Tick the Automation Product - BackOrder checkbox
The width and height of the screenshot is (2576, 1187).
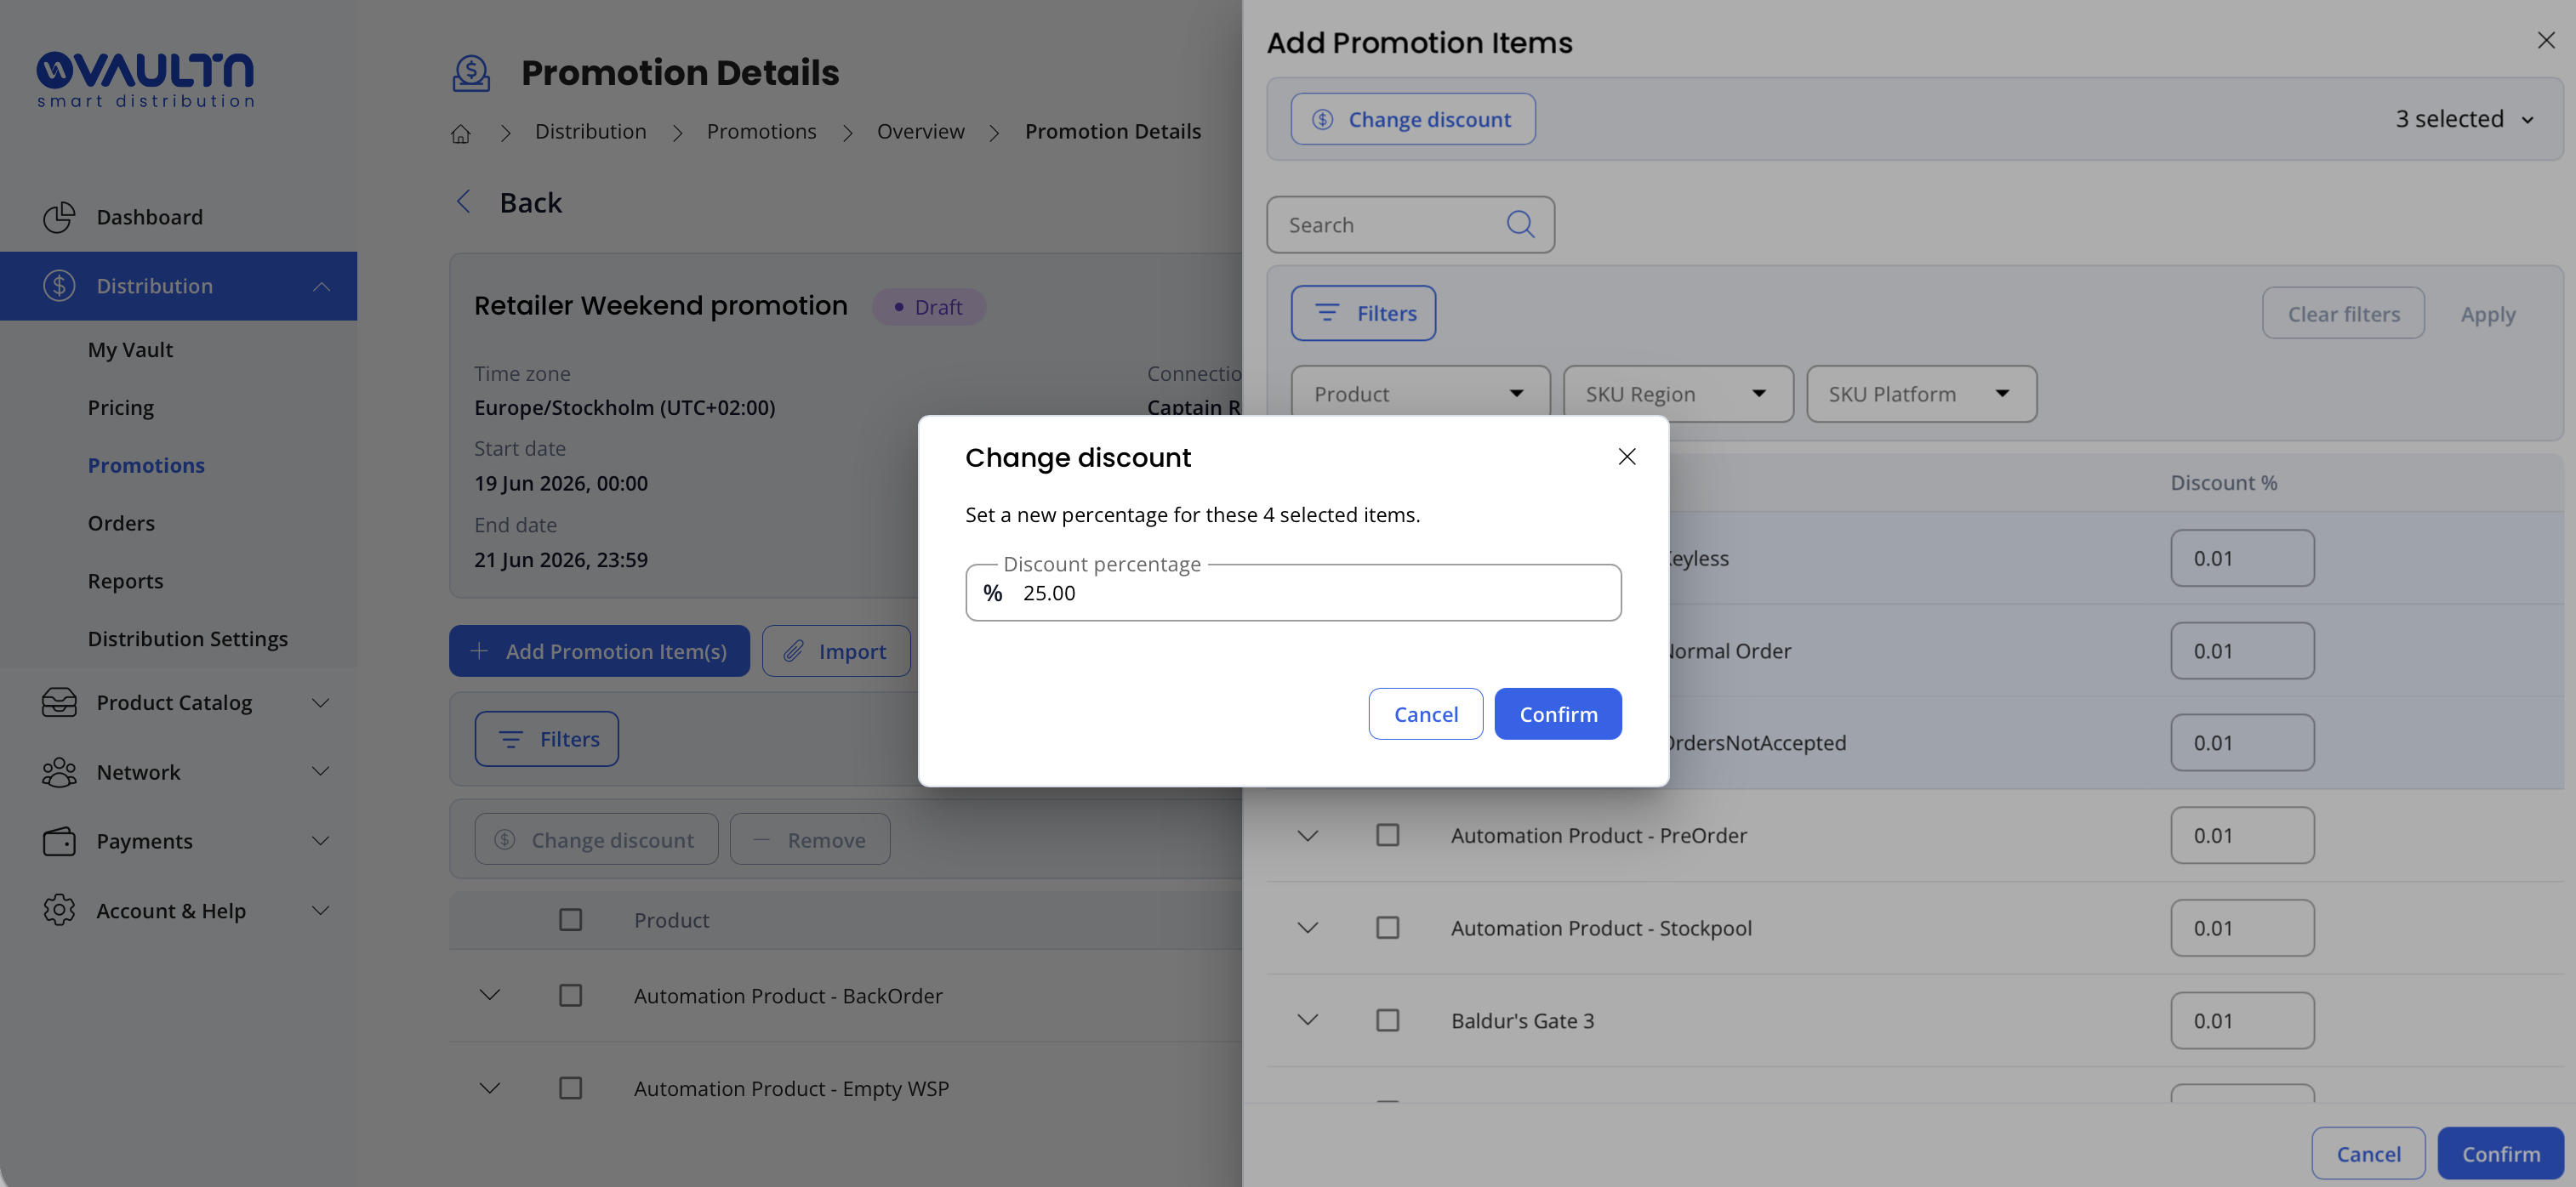click(x=570, y=995)
